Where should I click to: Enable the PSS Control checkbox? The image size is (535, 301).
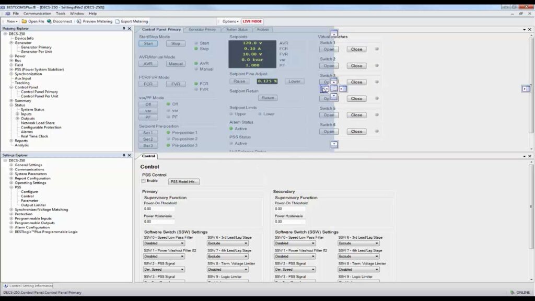tap(144, 181)
